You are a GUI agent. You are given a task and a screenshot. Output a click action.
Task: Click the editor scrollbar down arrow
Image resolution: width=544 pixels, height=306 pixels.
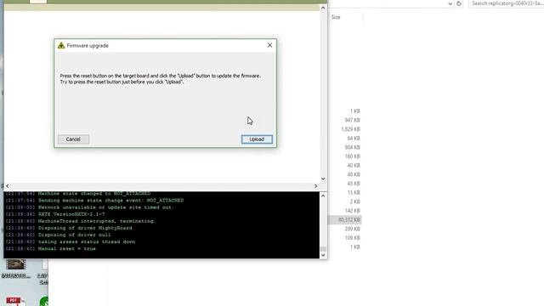click(323, 178)
